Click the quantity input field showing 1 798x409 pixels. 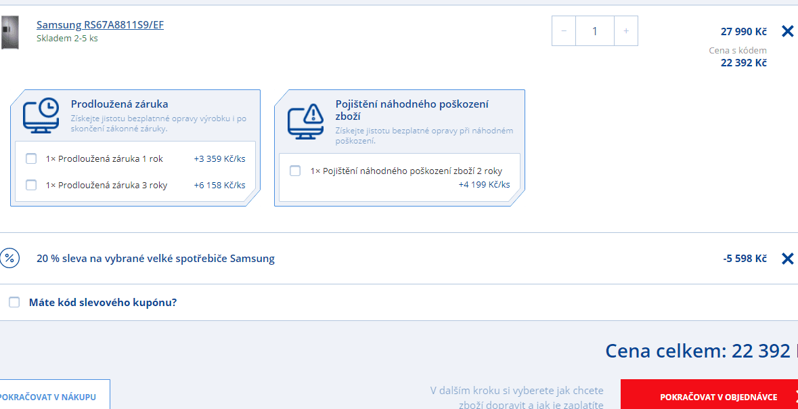click(x=595, y=30)
